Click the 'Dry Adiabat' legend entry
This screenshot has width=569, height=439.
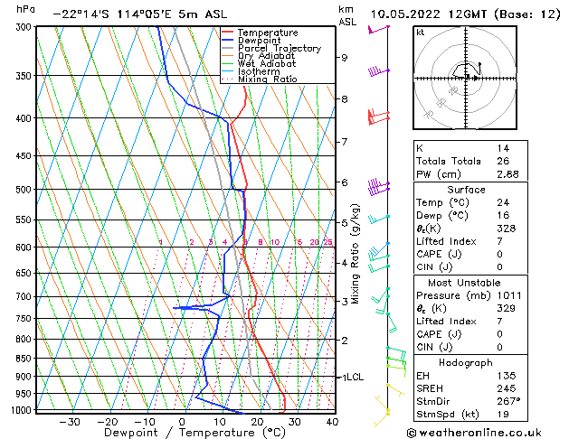point(266,56)
